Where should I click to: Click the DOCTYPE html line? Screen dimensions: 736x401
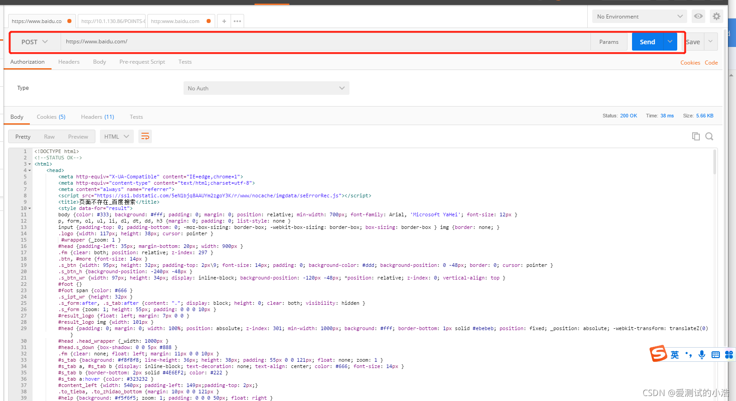click(x=57, y=152)
